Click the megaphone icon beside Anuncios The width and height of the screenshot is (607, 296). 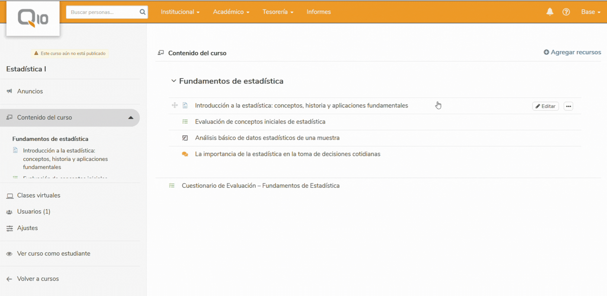point(9,91)
